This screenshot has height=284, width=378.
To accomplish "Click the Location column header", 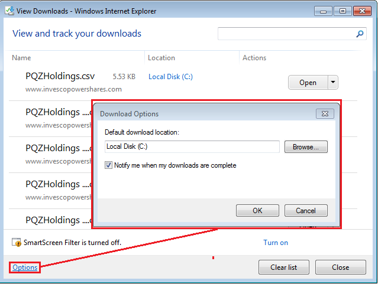I will coord(161,58).
